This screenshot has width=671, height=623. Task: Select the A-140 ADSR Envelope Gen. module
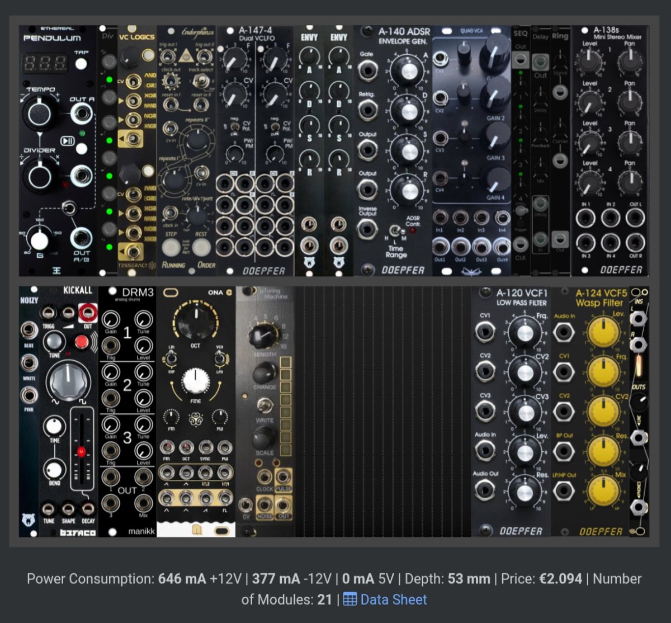pos(393,150)
